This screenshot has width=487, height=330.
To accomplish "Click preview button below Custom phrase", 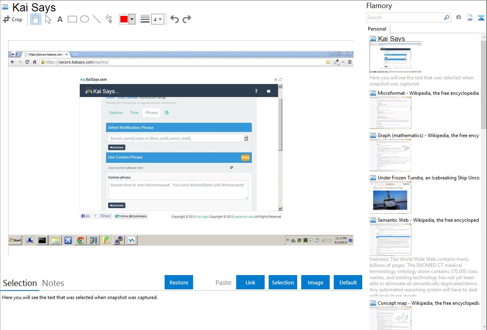I will 117,205.
